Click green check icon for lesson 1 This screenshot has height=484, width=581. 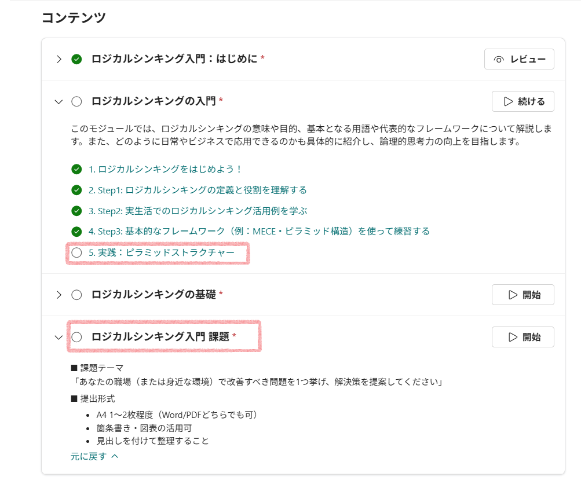(x=76, y=169)
